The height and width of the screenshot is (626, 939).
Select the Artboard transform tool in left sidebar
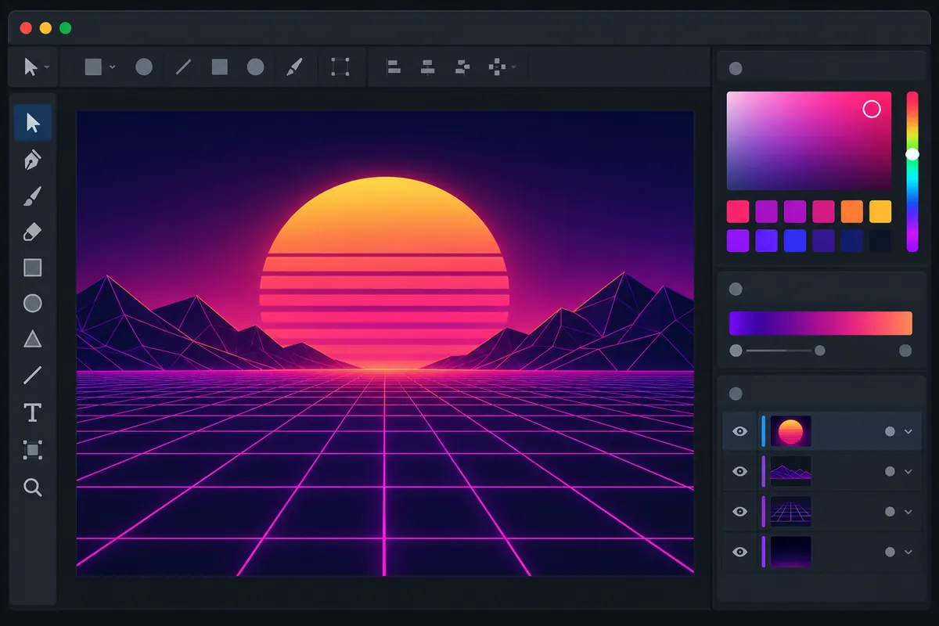tap(32, 450)
